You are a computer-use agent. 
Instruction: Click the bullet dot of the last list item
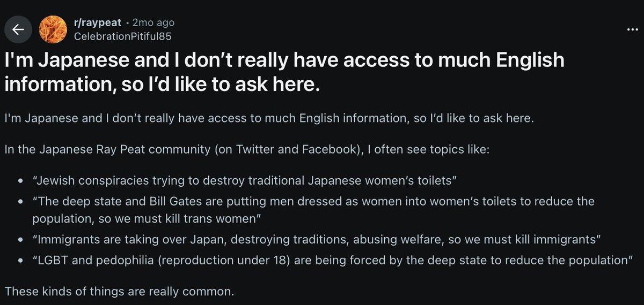click(20, 262)
